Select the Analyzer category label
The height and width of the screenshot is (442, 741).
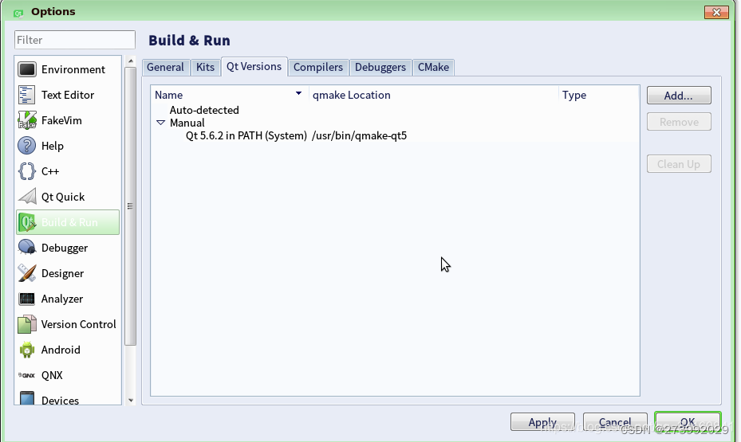(62, 299)
